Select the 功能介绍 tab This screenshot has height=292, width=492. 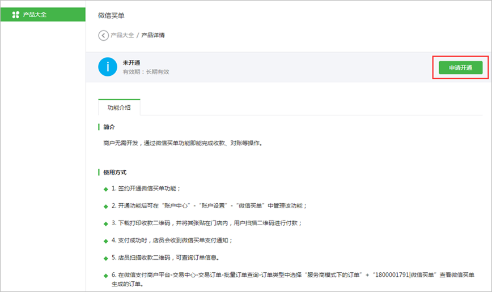click(x=119, y=108)
